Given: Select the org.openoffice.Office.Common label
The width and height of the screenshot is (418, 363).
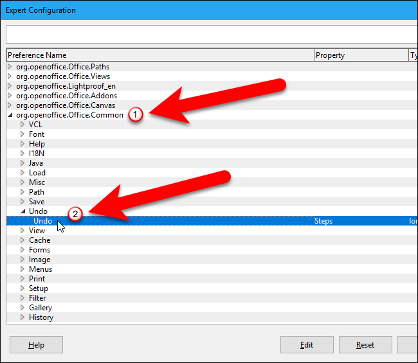Looking at the screenshot, I should 70,115.
